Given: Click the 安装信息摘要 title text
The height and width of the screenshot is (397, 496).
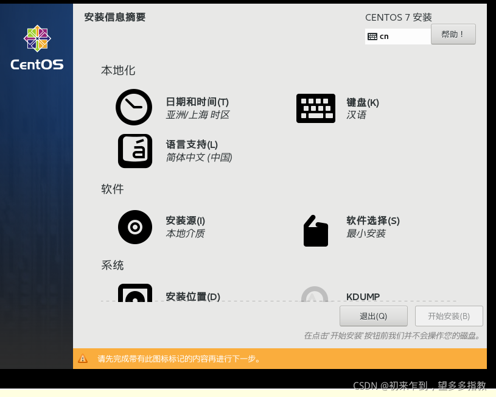Looking at the screenshot, I should (x=115, y=17).
